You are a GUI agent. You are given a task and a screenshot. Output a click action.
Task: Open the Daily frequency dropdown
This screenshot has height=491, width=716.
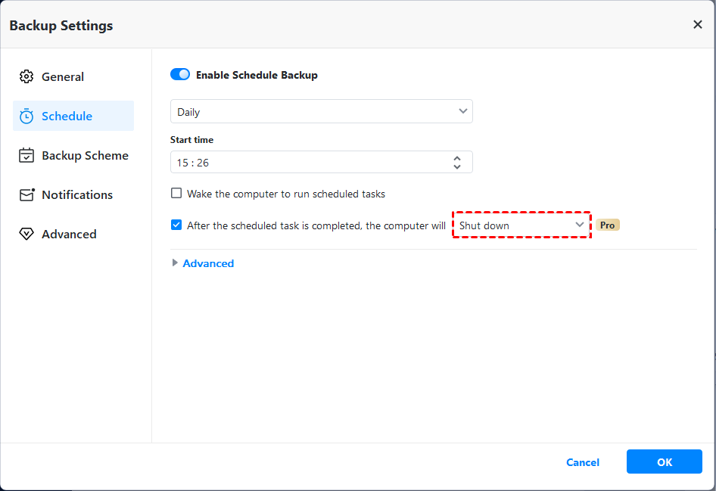coord(321,112)
